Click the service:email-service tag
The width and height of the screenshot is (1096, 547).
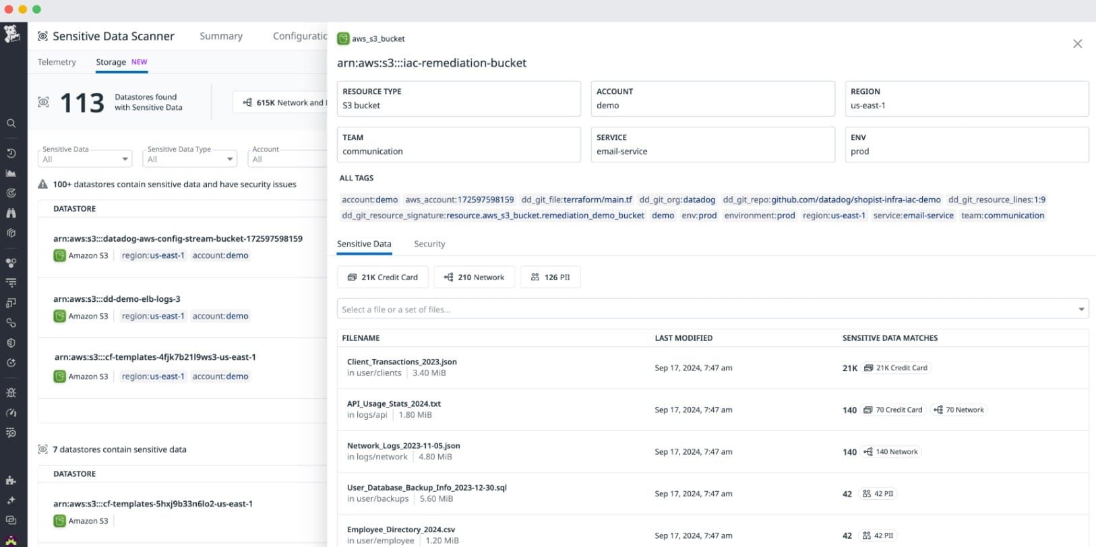pos(913,216)
